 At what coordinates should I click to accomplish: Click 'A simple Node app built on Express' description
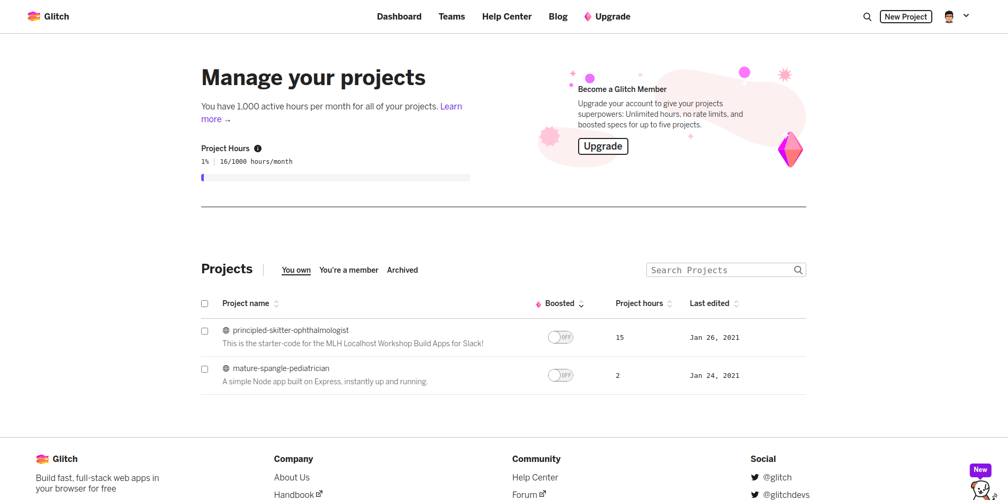(325, 382)
